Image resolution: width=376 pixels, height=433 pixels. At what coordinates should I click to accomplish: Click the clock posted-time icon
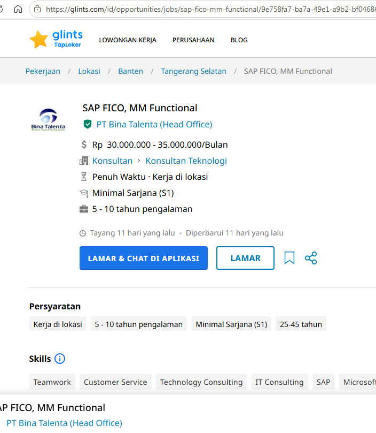tap(83, 233)
